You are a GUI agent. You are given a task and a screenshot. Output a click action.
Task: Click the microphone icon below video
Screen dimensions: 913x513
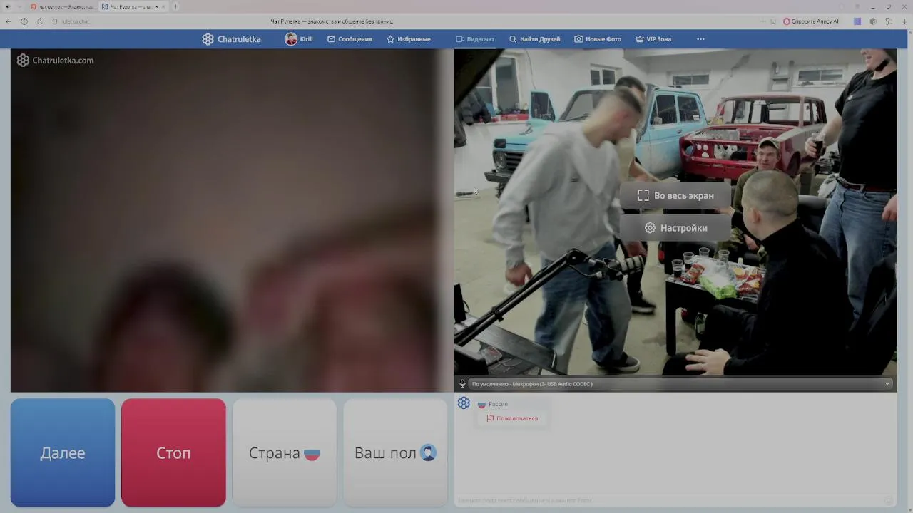pyautogui.click(x=462, y=384)
